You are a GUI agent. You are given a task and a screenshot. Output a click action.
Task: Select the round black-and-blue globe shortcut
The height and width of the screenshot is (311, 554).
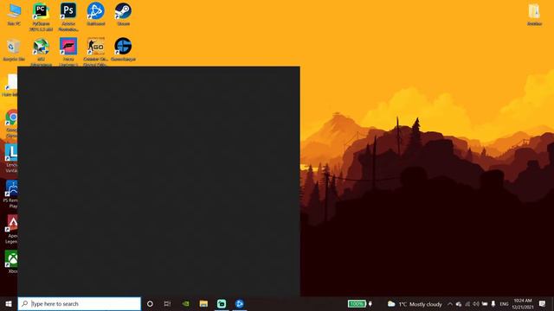123,50
